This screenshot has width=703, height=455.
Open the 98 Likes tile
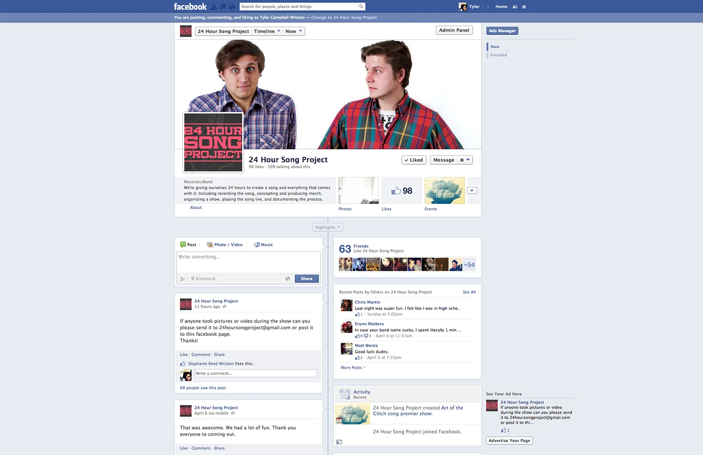(402, 190)
